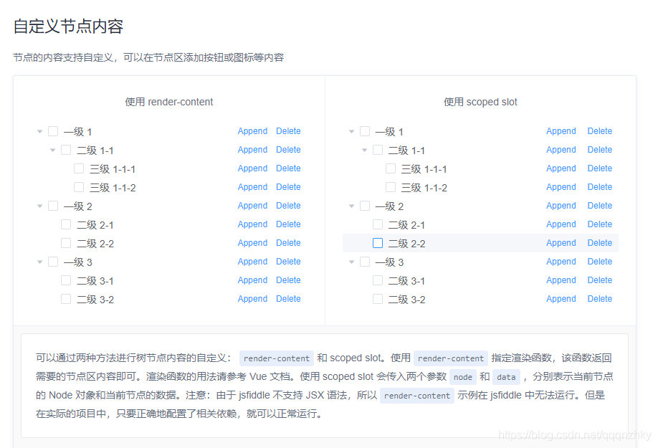Collapse the 一级 3 node in scoped slot tree
Viewport: 658px width, 448px height.
click(x=352, y=262)
